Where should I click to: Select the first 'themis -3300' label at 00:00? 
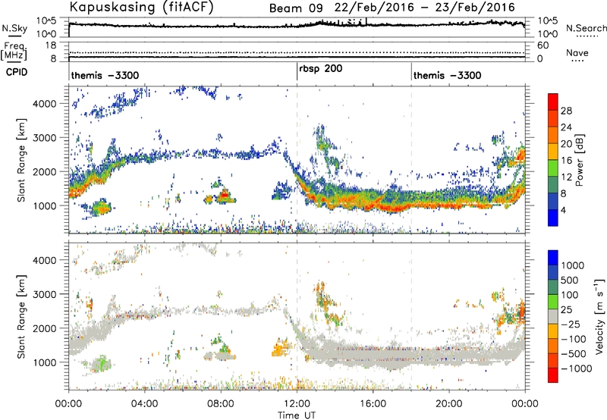click(x=105, y=75)
